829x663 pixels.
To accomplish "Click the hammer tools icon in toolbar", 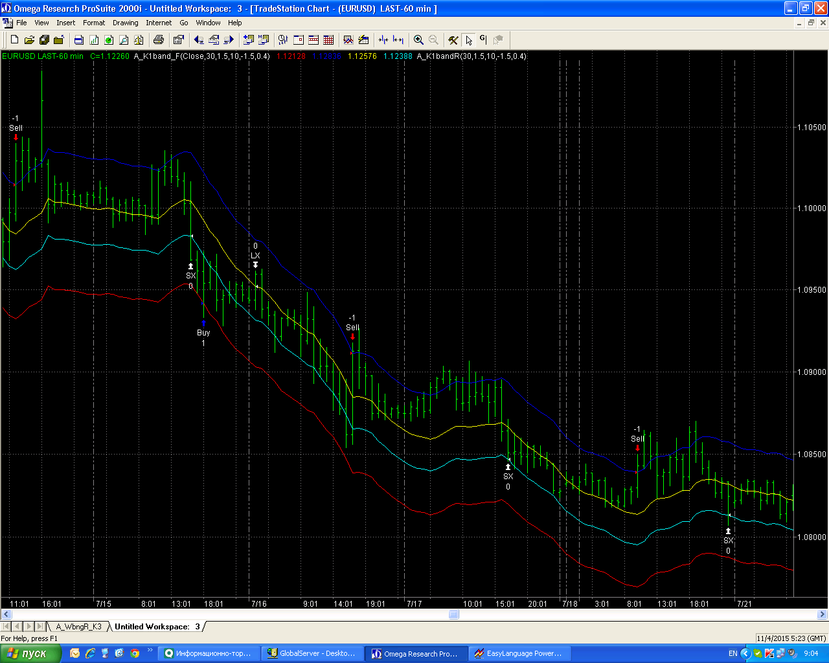I will 453,39.
